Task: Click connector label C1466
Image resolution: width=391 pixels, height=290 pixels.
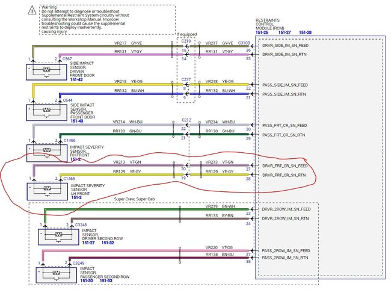Action: coord(69,140)
